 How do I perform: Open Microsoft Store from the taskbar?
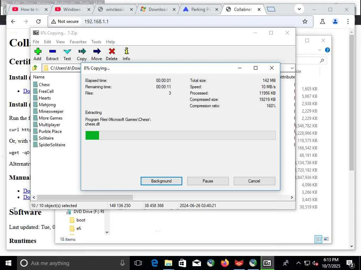coord(182,263)
